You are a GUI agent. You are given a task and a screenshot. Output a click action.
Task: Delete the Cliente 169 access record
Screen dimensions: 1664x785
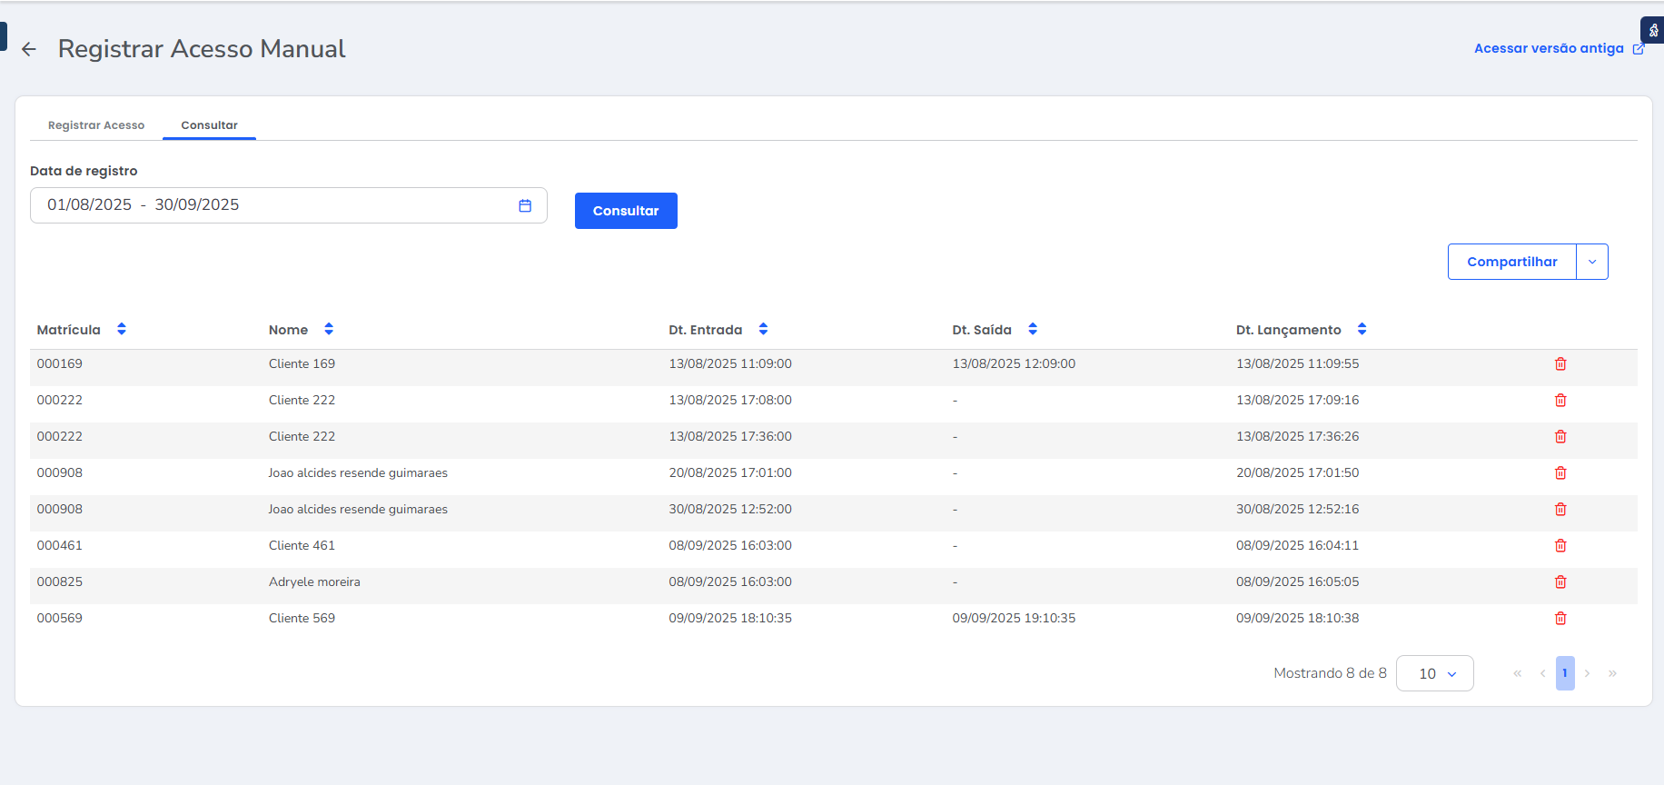1560,364
